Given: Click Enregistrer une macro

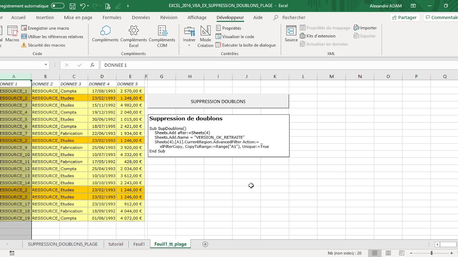Looking at the screenshot, I should pyautogui.click(x=45, y=28).
